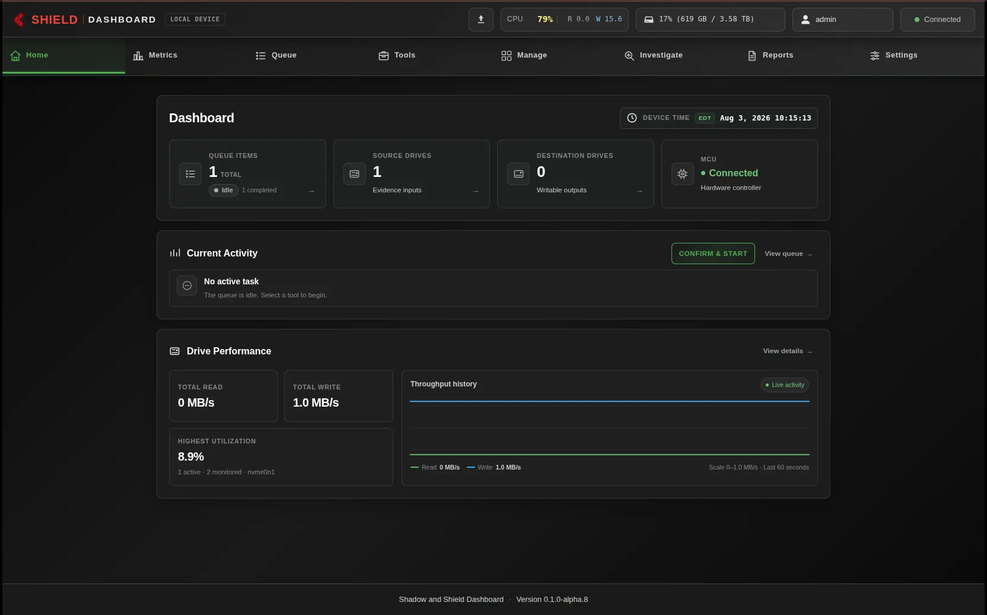Click the EDT timezone badge
This screenshot has width=987, height=615.
pyautogui.click(x=705, y=118)
